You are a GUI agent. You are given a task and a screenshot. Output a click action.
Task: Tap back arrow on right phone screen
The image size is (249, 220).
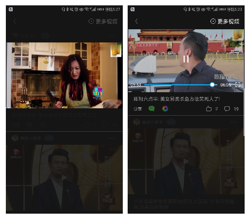[x=136, y=21]
